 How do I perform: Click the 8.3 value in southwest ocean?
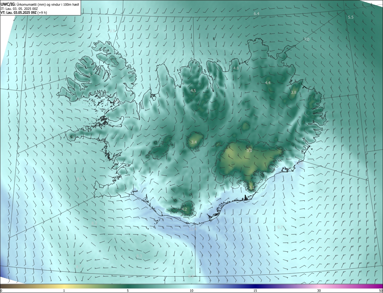139,256
